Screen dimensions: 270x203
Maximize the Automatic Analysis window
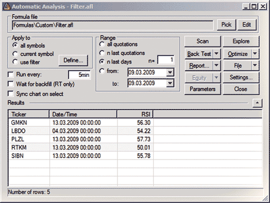click(x=254, y=6)
